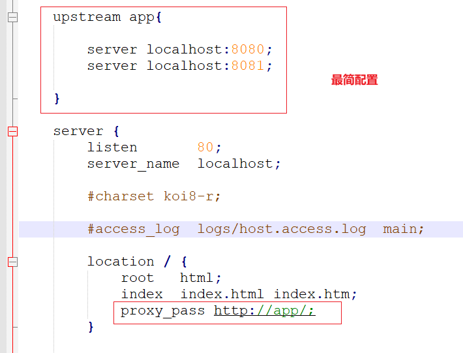
Task: Click the 'index index.html index.htm;' line
Action: tap(239, 294)
